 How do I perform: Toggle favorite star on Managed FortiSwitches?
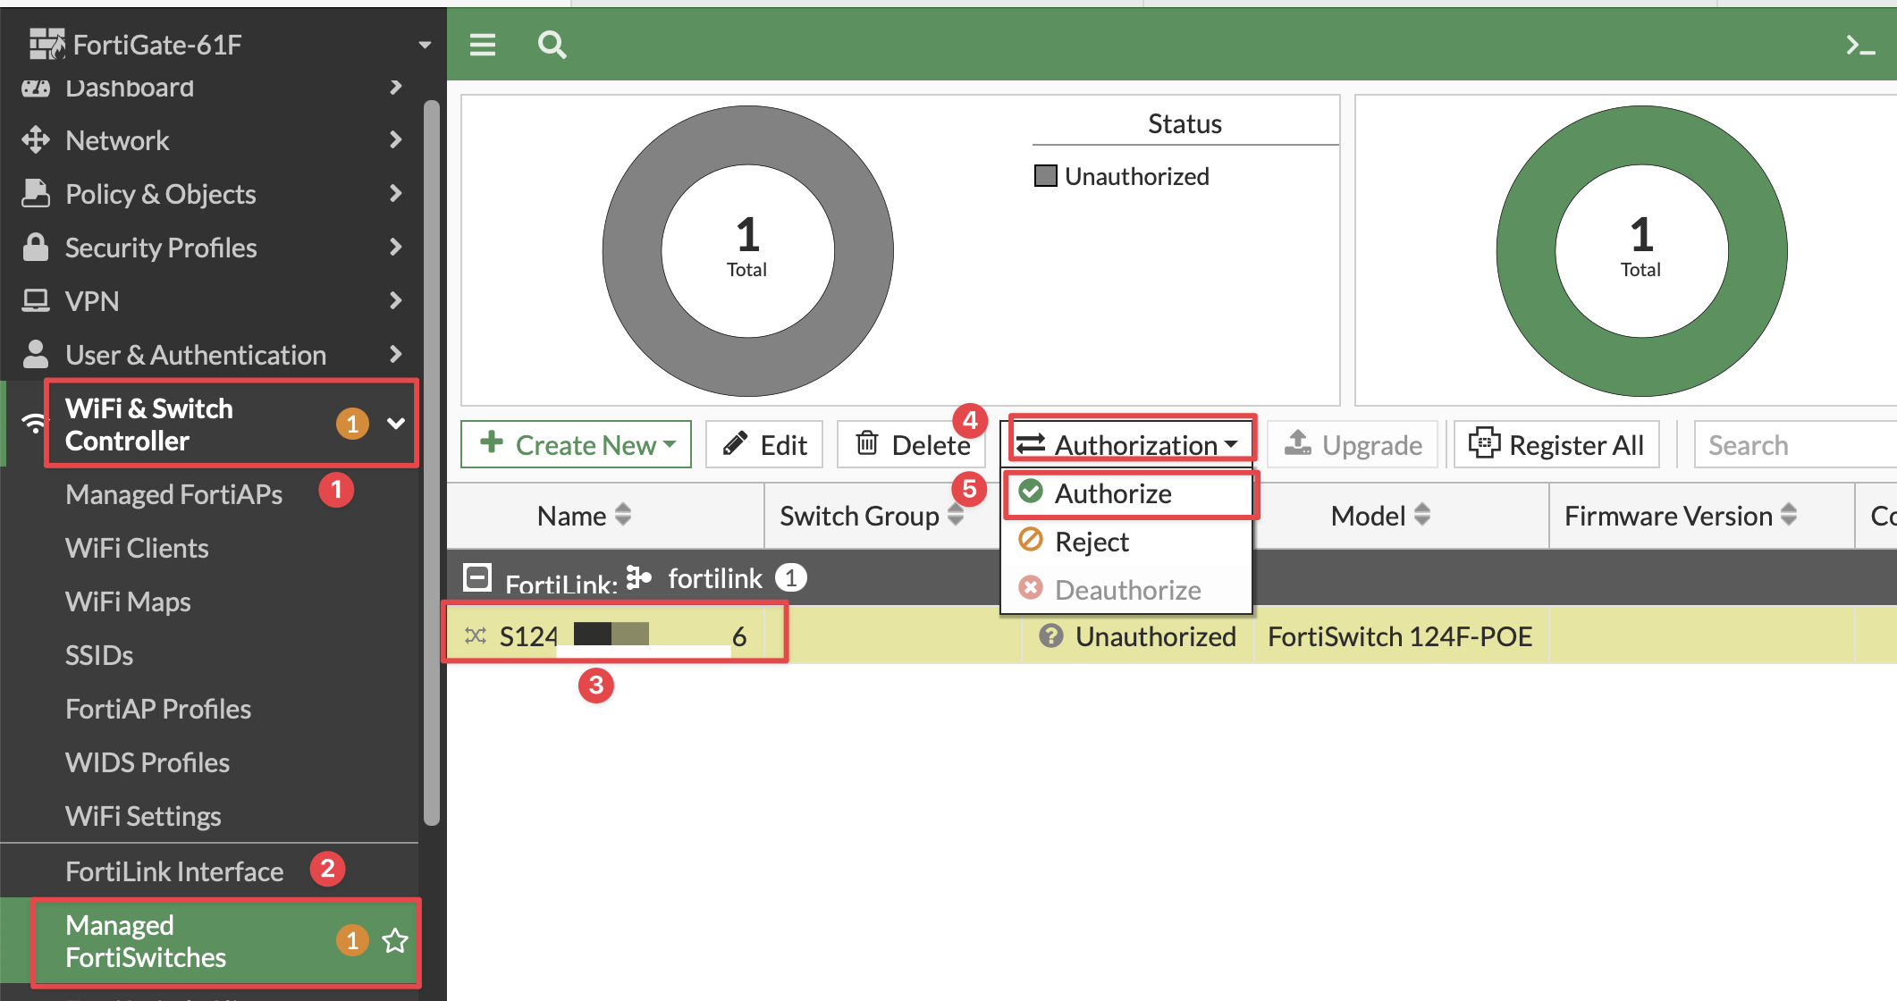point(395,940)
